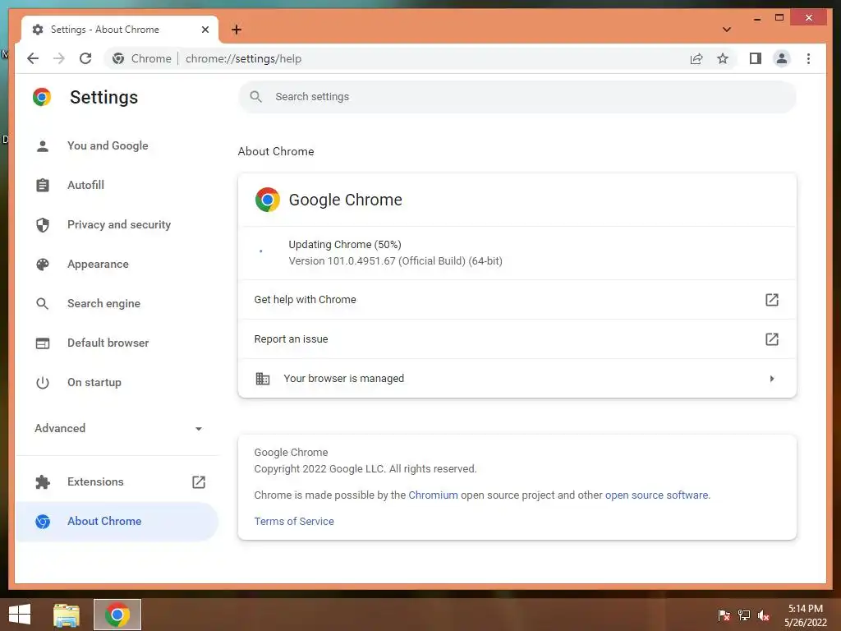Close the Settings - About Chrome tab
The height and width of the screenshot is (631, 841).
205,30
